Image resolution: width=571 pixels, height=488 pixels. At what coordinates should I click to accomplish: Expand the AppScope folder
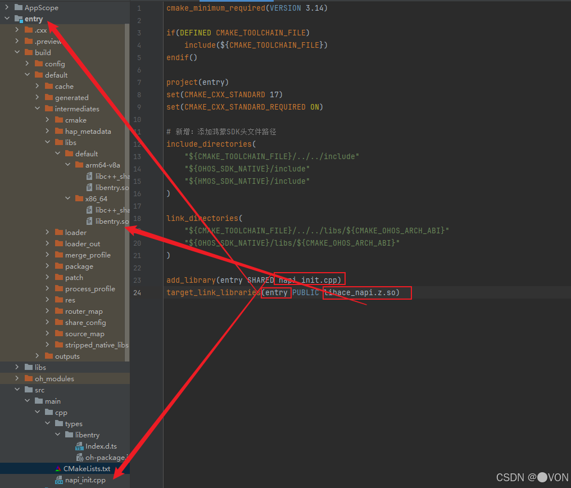[7, 7]
